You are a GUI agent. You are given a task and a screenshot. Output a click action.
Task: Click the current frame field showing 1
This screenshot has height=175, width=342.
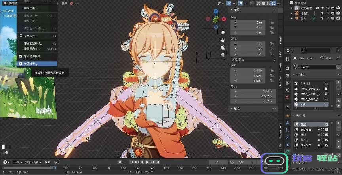218,162
